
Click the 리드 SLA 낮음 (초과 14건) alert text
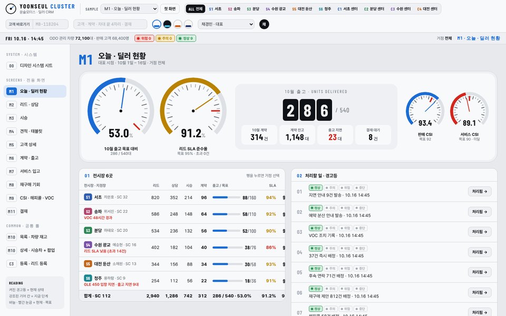click(x=105, y=251)
